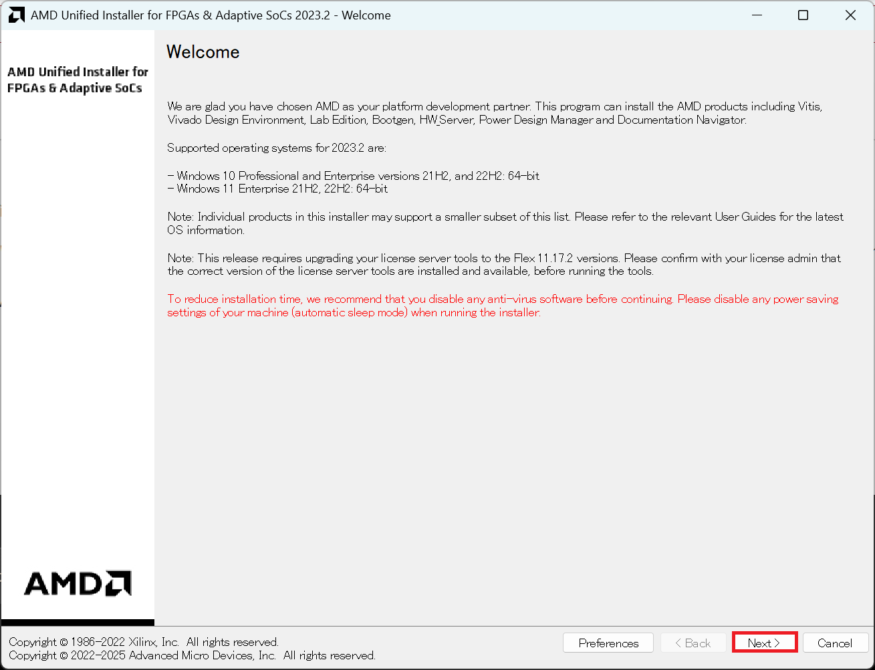The height and width of the screenshot is (670, 875).
Task: Click the Welcome page heading
Action: [x=203, y=52]
